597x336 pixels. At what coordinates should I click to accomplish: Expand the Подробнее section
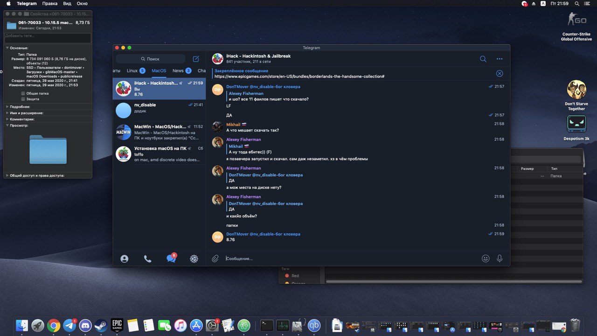7,107
